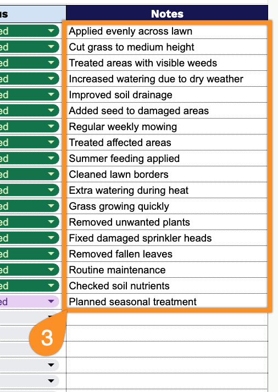Click the 'Added seed to damaged areas' cell

point(167,110)
